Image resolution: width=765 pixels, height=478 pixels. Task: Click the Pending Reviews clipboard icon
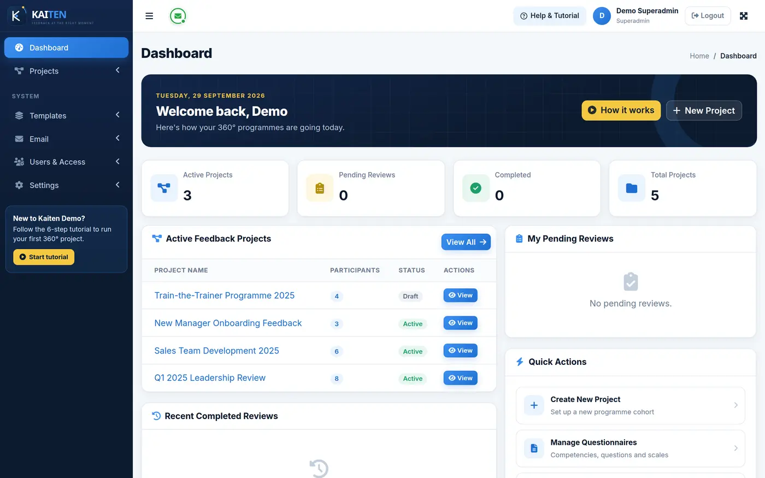click(320, 188)
